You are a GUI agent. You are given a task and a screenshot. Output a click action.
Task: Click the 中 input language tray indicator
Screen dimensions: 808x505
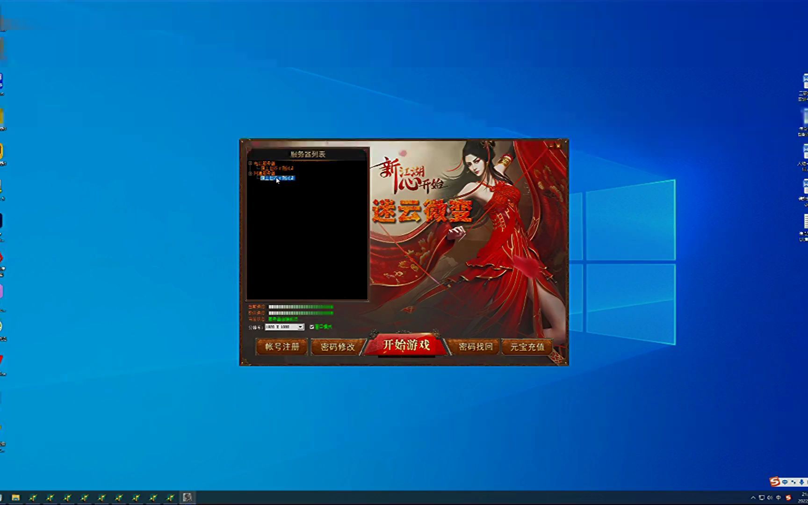[x=779, y=498]
